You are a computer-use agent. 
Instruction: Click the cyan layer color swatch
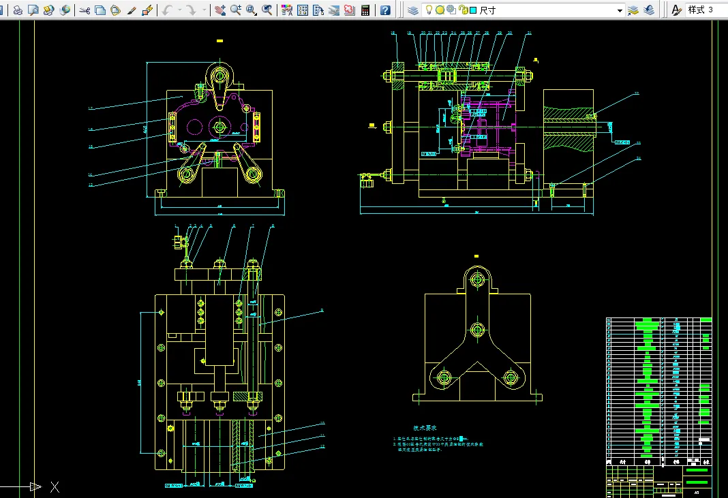pyautogui.click(x=473, y=10)
